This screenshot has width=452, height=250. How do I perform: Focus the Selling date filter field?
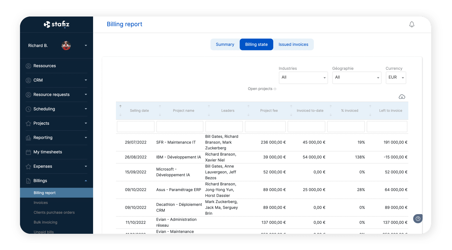click(x=136, y=127)
